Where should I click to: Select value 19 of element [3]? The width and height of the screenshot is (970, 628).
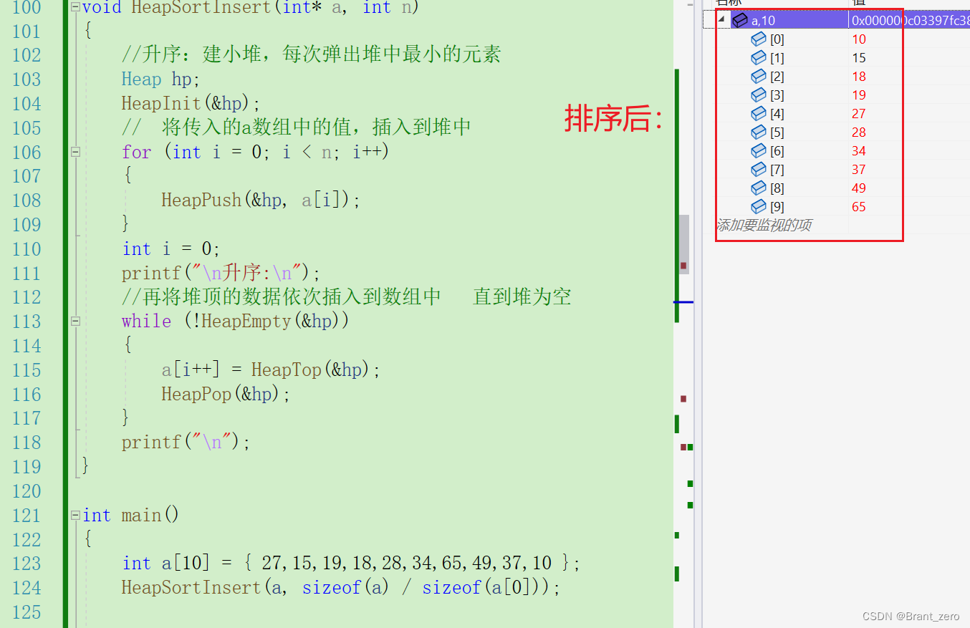point(859,95)
